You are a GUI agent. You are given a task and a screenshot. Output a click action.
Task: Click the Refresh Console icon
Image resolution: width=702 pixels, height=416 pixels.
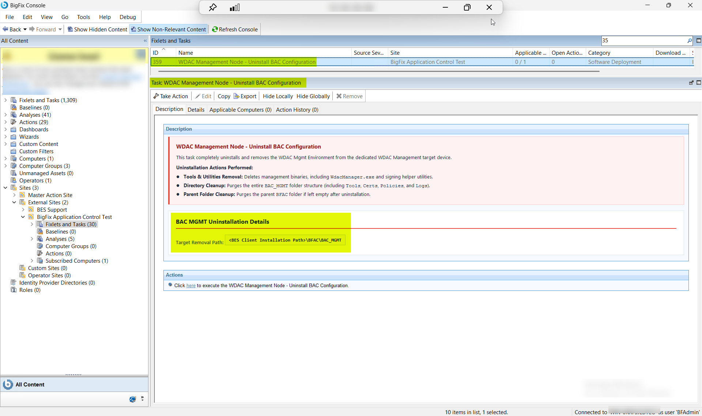215,29
